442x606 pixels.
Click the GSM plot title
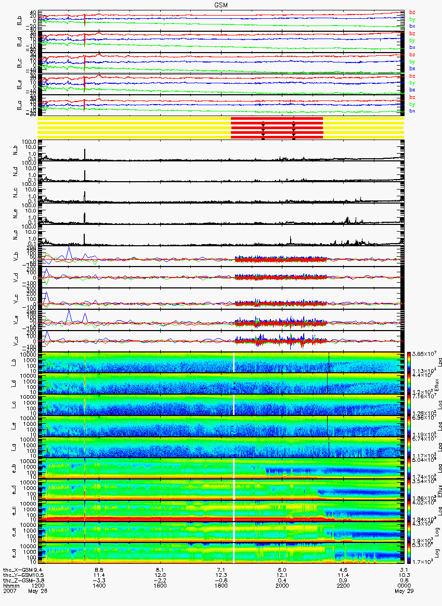[221, 5]
